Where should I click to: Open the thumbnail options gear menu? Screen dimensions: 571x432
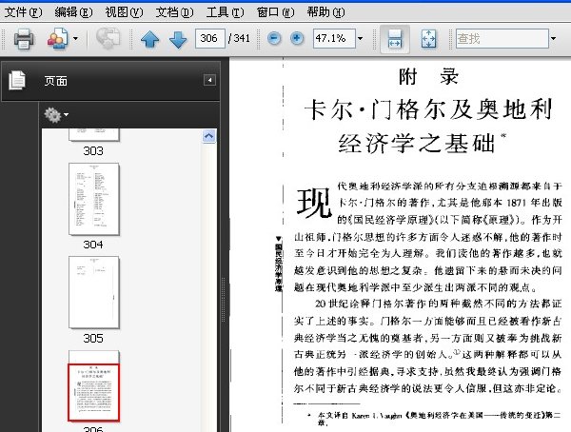(55, 115)
